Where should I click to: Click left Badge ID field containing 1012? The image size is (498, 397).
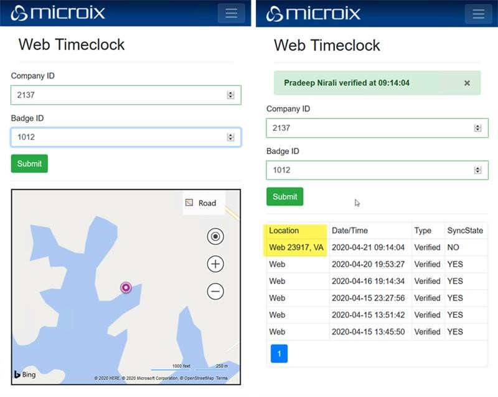click(118, 138)
